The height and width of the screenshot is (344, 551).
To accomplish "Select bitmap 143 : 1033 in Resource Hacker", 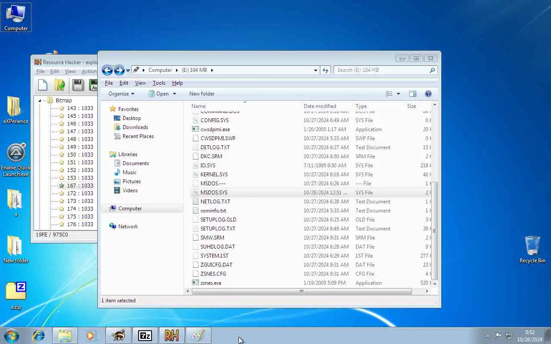I will tap(80, 108).
